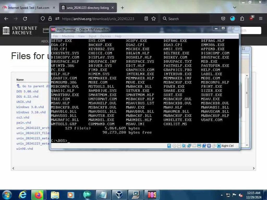This screenshot has height=200, width=267.
Task: Download win98.vhd file
Action: [x=25, y=149]
